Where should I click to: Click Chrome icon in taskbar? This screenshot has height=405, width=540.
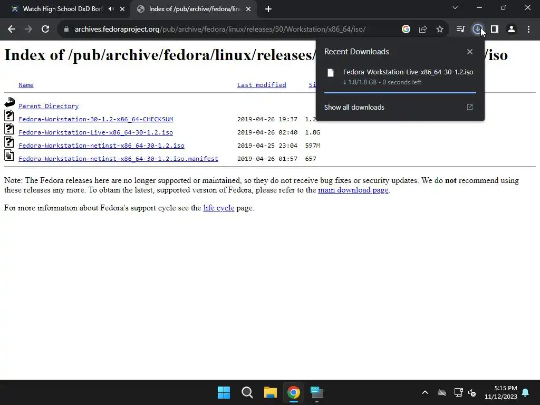(294, 392)
